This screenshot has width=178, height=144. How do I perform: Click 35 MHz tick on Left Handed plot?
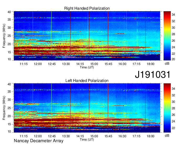click(9, 92)
